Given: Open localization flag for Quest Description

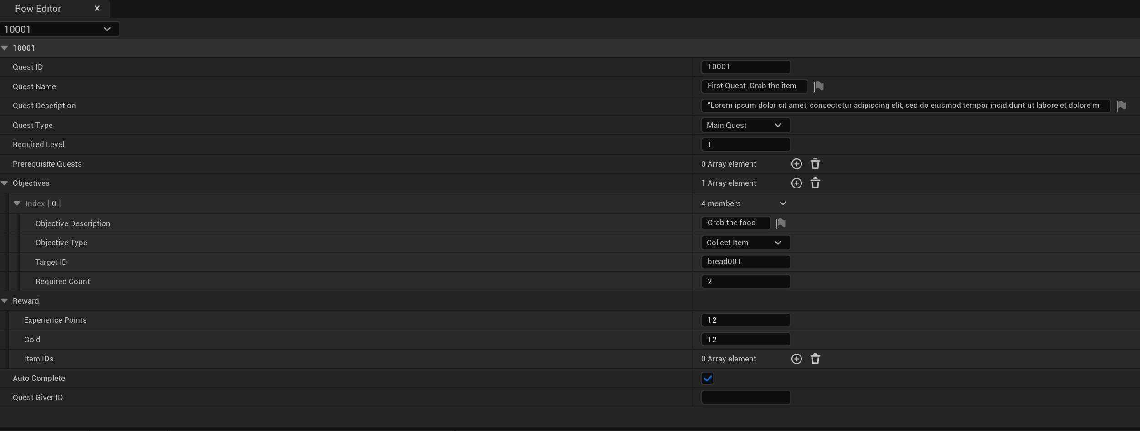Looking at the screenshot, I should pyautogui.click(x=1121, y=106).
